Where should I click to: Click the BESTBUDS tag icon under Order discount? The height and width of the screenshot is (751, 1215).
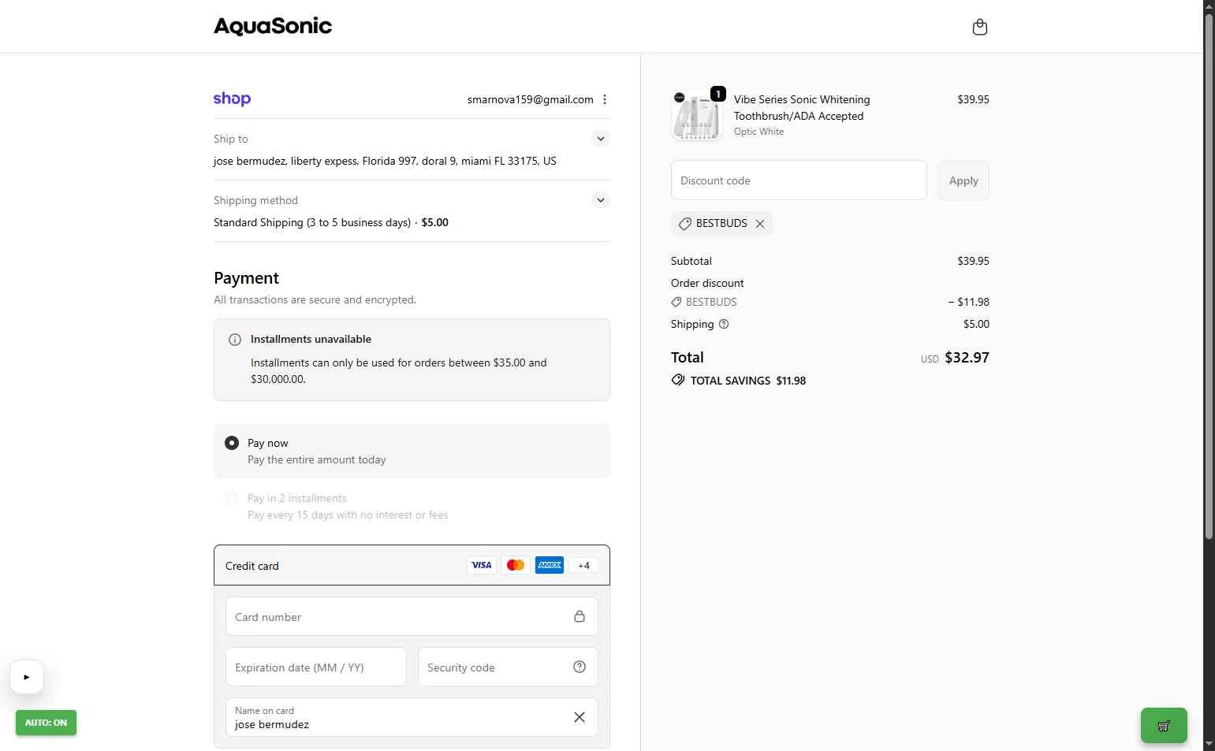pos(676,302)
